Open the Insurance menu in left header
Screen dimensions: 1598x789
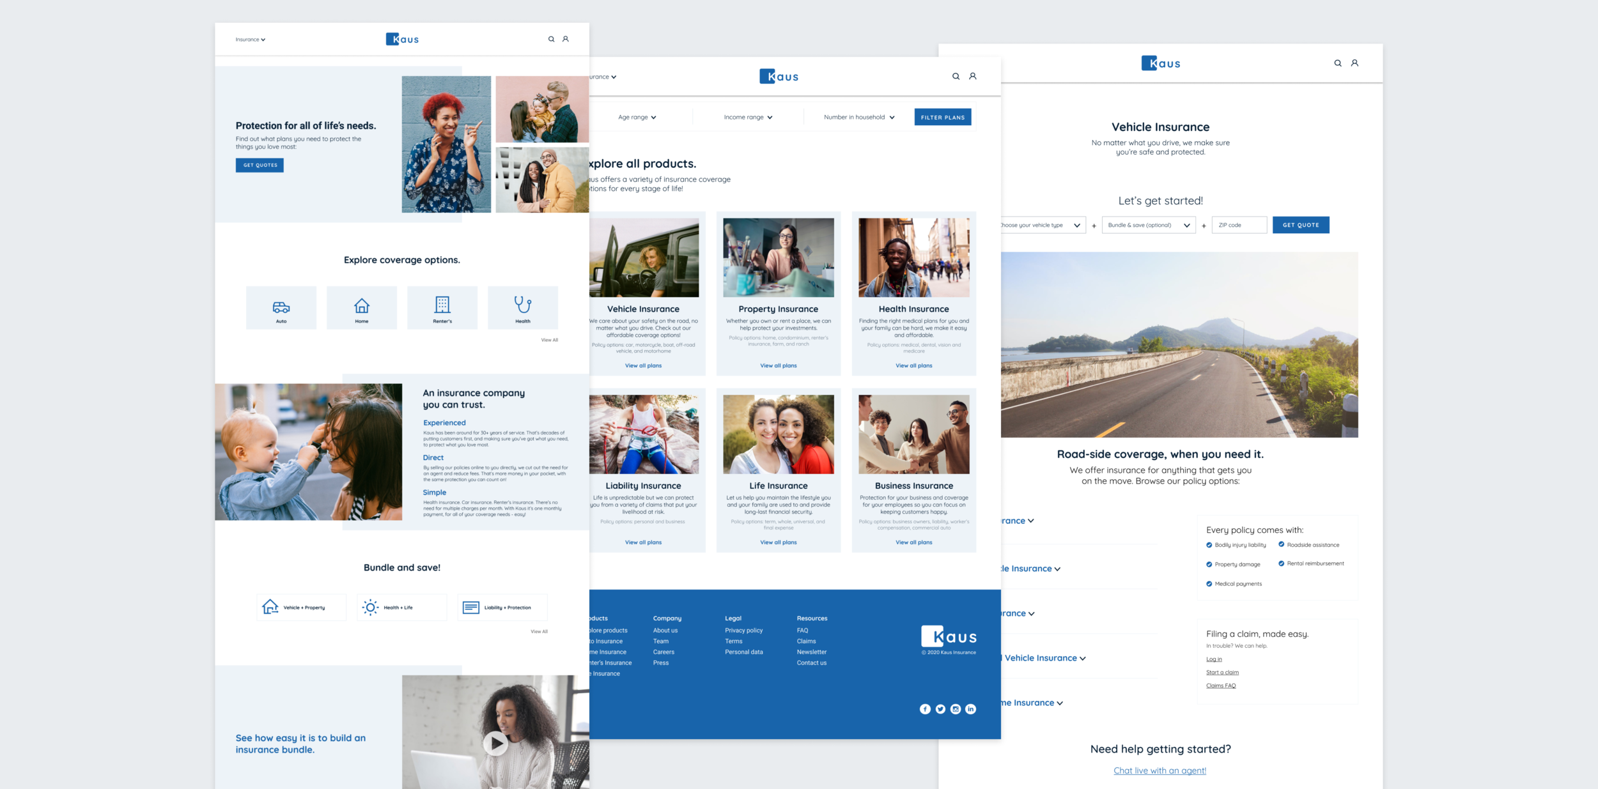(250, 40)
